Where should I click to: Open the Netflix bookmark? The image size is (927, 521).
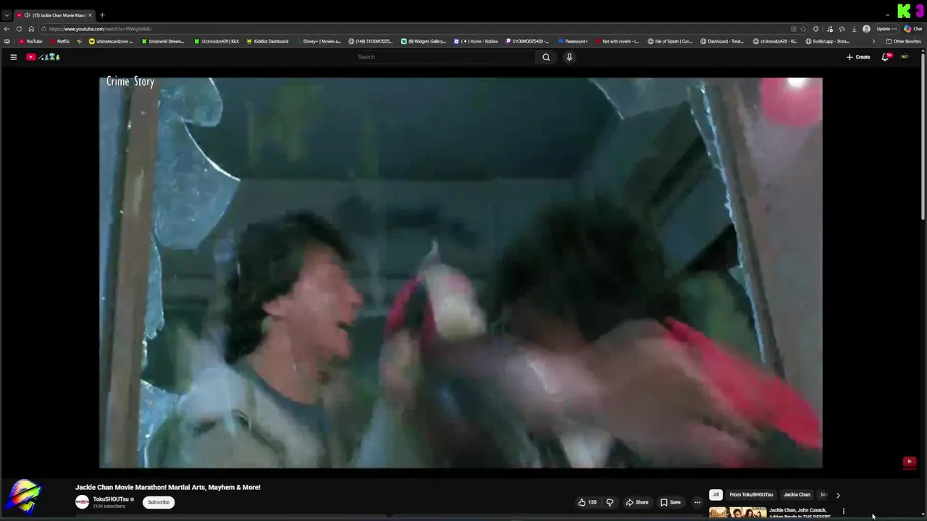point(60,41)
